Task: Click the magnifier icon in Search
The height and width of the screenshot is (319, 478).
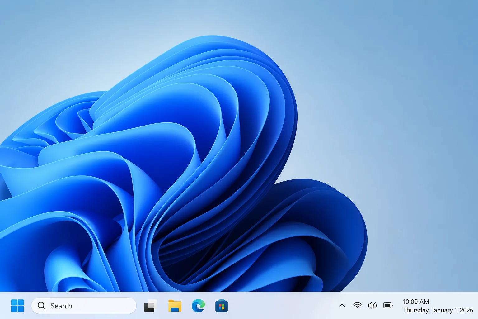Action: click(x=41, y=306)
